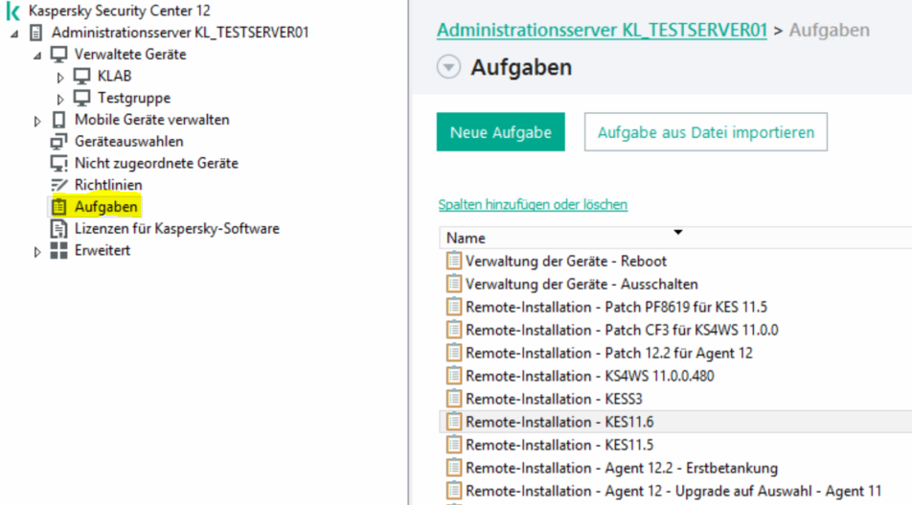Select Aufgaben in the navigation tree

click(105, 207)
